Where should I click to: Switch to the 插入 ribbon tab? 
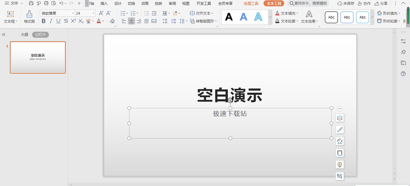tap(104, 4)
